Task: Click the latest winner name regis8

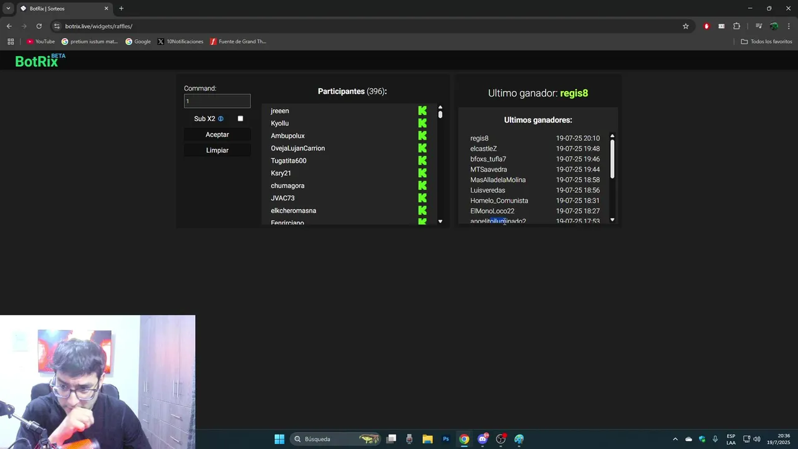Action: coord(574,93)
